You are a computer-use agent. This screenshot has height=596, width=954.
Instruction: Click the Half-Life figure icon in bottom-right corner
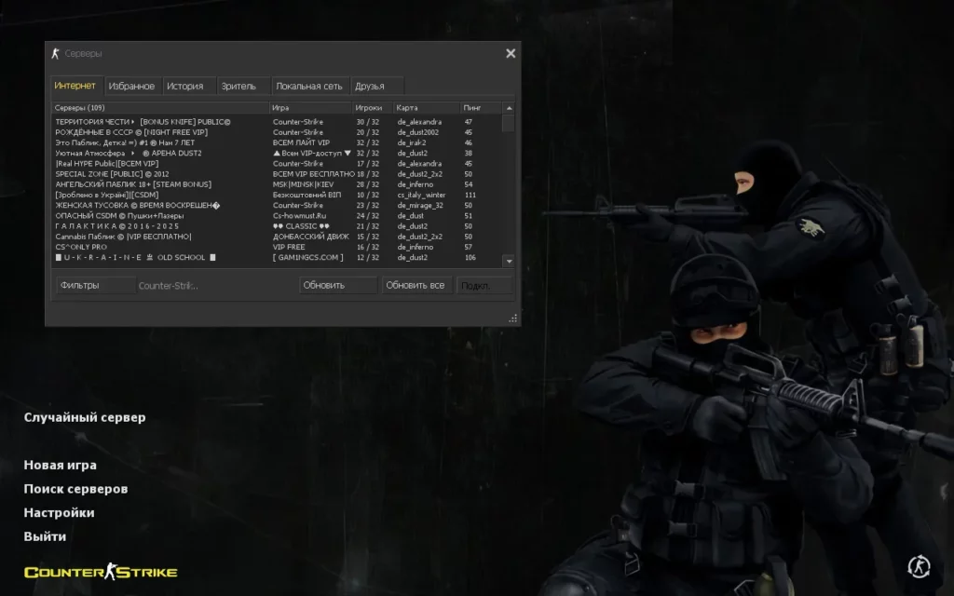[918, 565]
